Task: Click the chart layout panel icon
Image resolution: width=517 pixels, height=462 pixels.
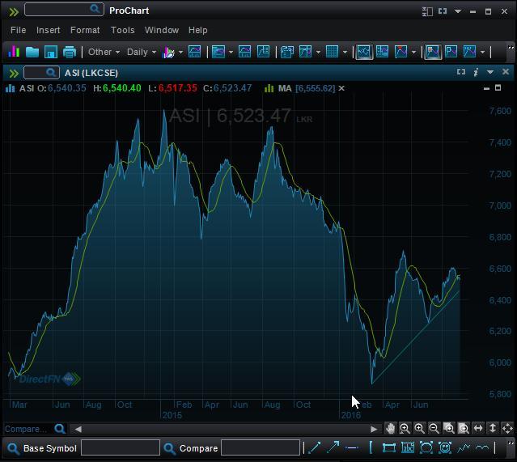Action: 305,52
